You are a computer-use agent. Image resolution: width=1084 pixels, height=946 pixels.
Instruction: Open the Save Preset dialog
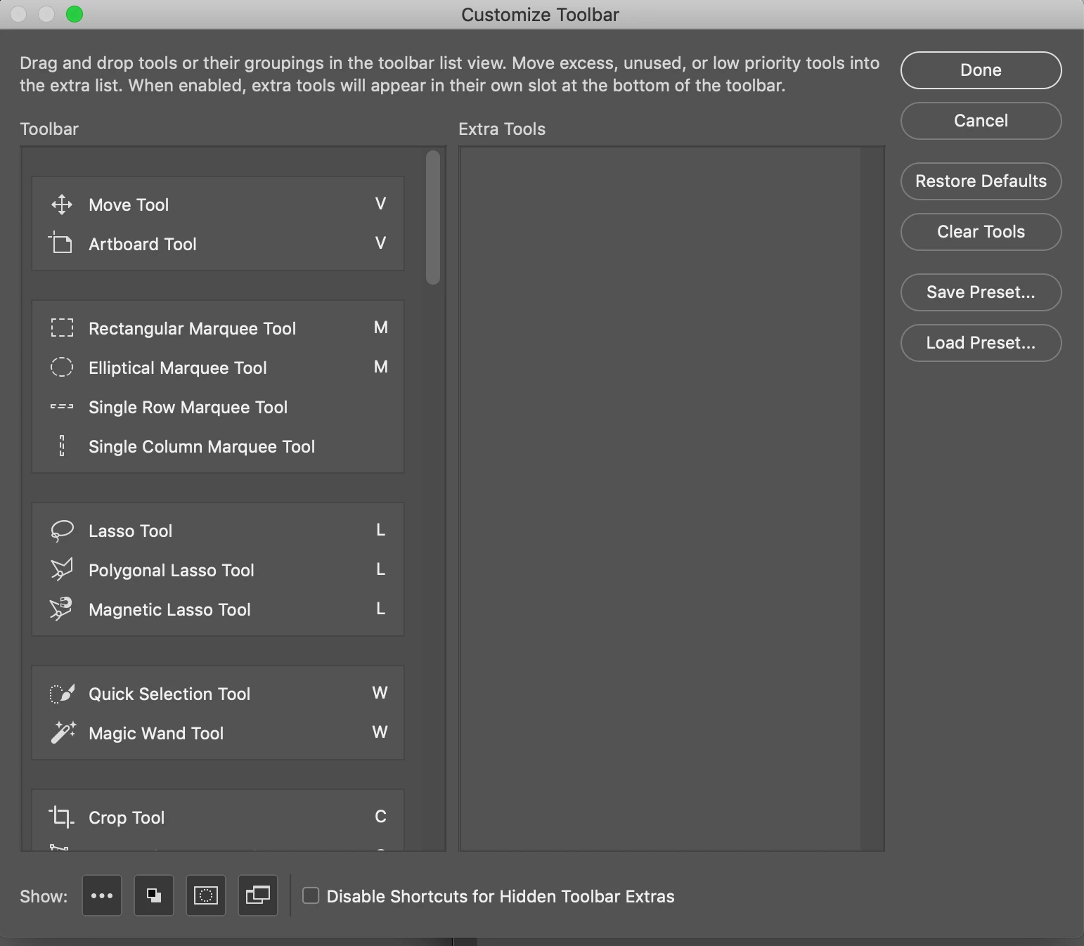(981, 292)
